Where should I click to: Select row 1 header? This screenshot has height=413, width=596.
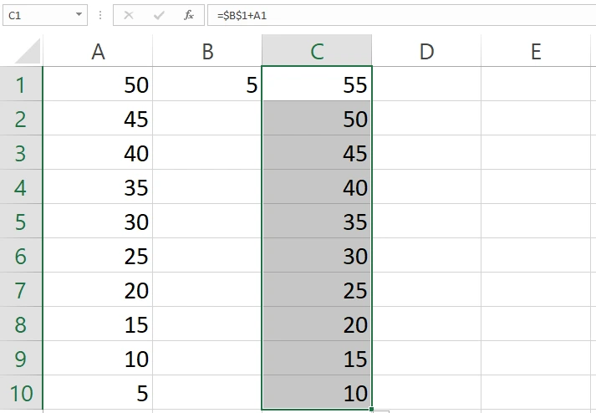point(21,84)
